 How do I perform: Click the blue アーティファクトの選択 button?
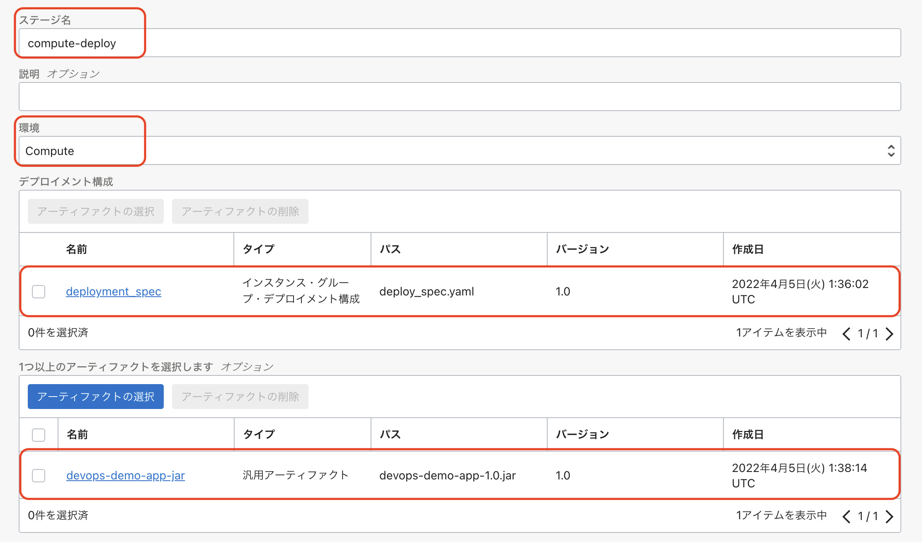(96, 397)
